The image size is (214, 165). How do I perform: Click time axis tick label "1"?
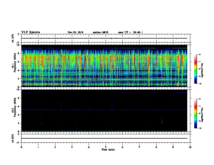tap(38, 147)
